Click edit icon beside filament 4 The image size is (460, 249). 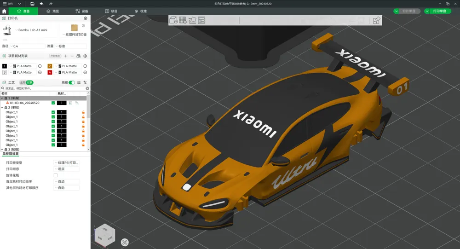tap(85, 72)
